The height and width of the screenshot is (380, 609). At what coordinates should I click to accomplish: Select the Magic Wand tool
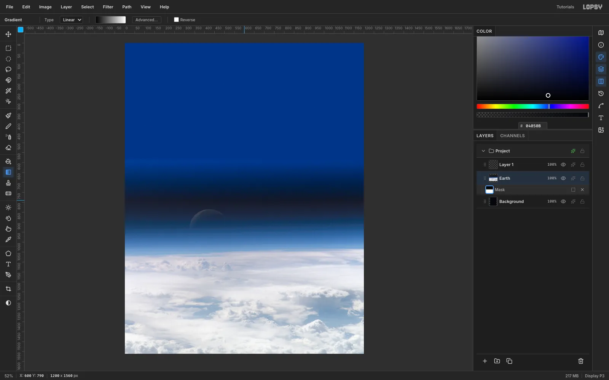point(8,91)
